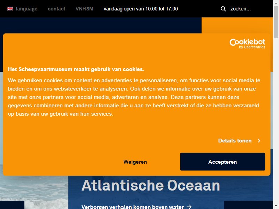Decline cookies with Weigeren

pyautogui.click(x=135, y=162)
